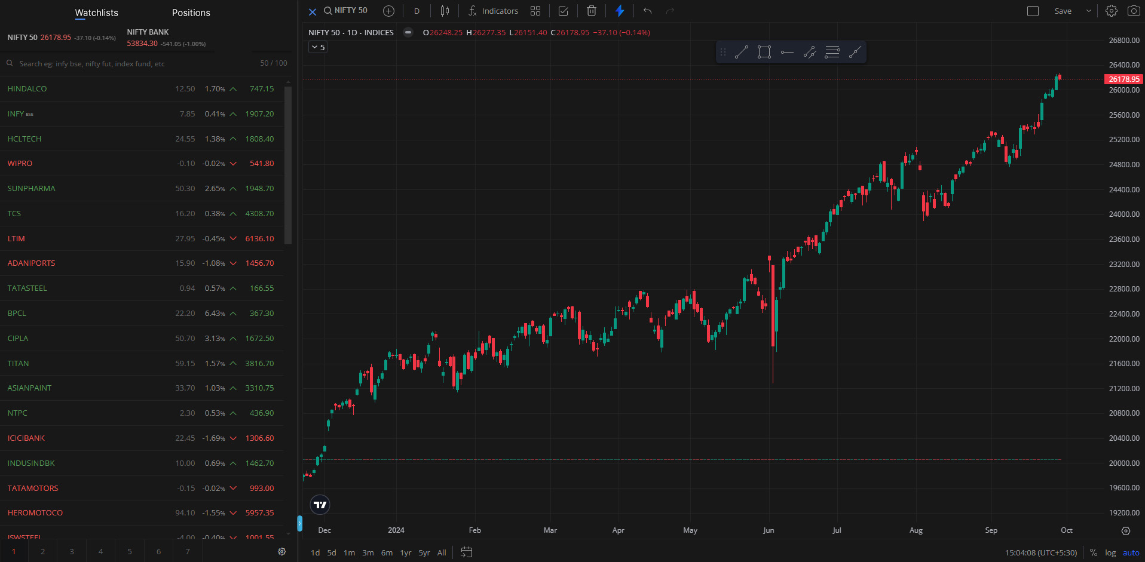Open the layout grid selector
The image size is (1145, 562).
coord(535,11)
